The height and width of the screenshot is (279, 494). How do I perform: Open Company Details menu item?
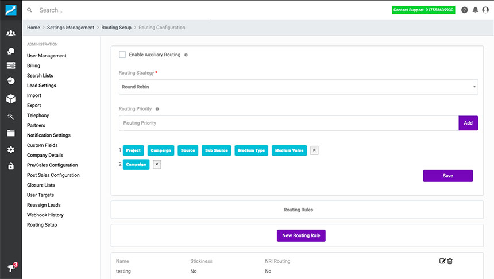point(45,155)
